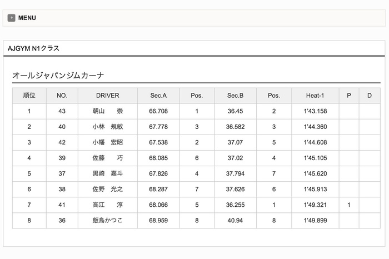This screenshot has height=259, width=389.
Task: Select driver 朝山 崇 cell
Action: (x=107, y=111)
